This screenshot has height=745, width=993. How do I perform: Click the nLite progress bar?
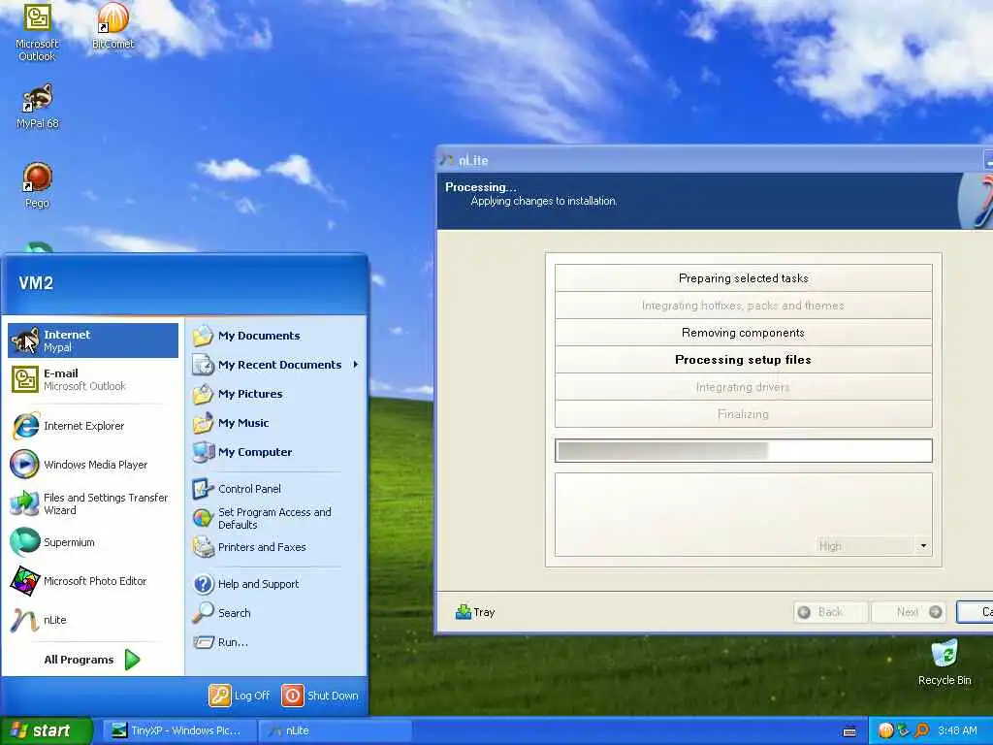(744, 451)
